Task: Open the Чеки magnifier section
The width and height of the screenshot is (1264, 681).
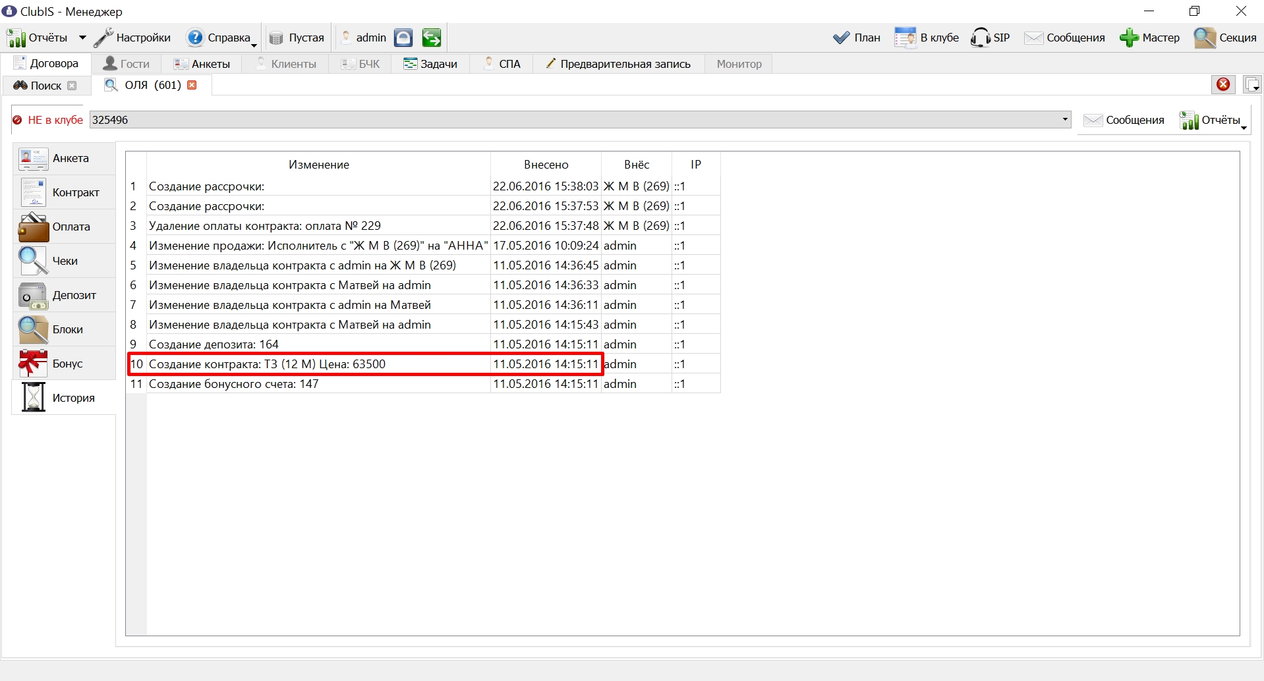Action: [64, 261]
